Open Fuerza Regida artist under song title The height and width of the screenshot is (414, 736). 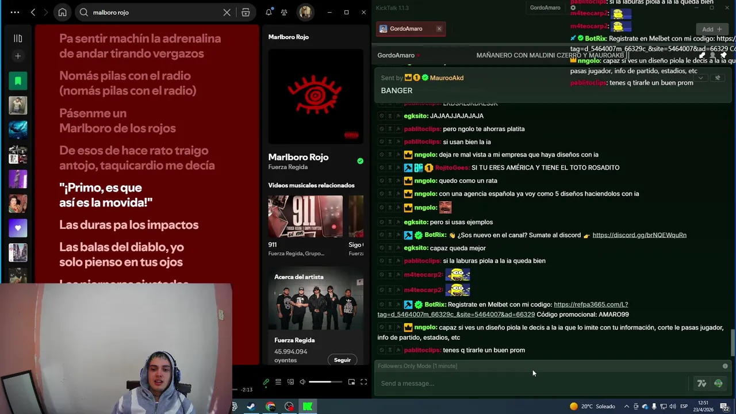coord(287,167)
